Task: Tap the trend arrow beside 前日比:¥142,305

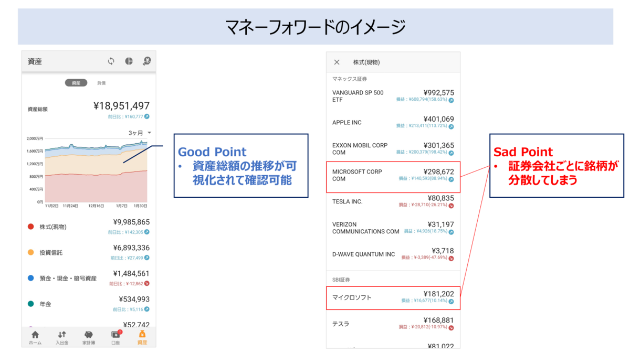Action: point(147,232)
